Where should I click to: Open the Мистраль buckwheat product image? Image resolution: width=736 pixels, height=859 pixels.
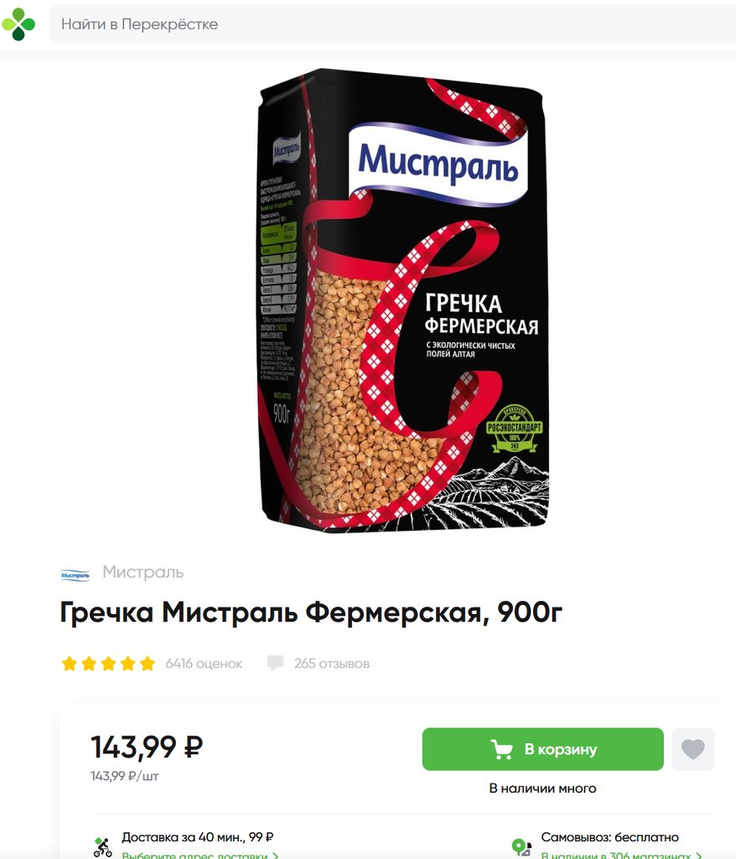pyautogui.click(x=404, y=299)
